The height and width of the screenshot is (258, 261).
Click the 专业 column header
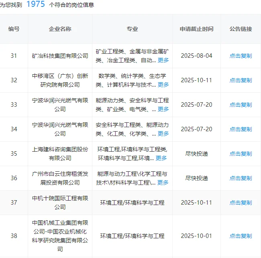[133, 29]
